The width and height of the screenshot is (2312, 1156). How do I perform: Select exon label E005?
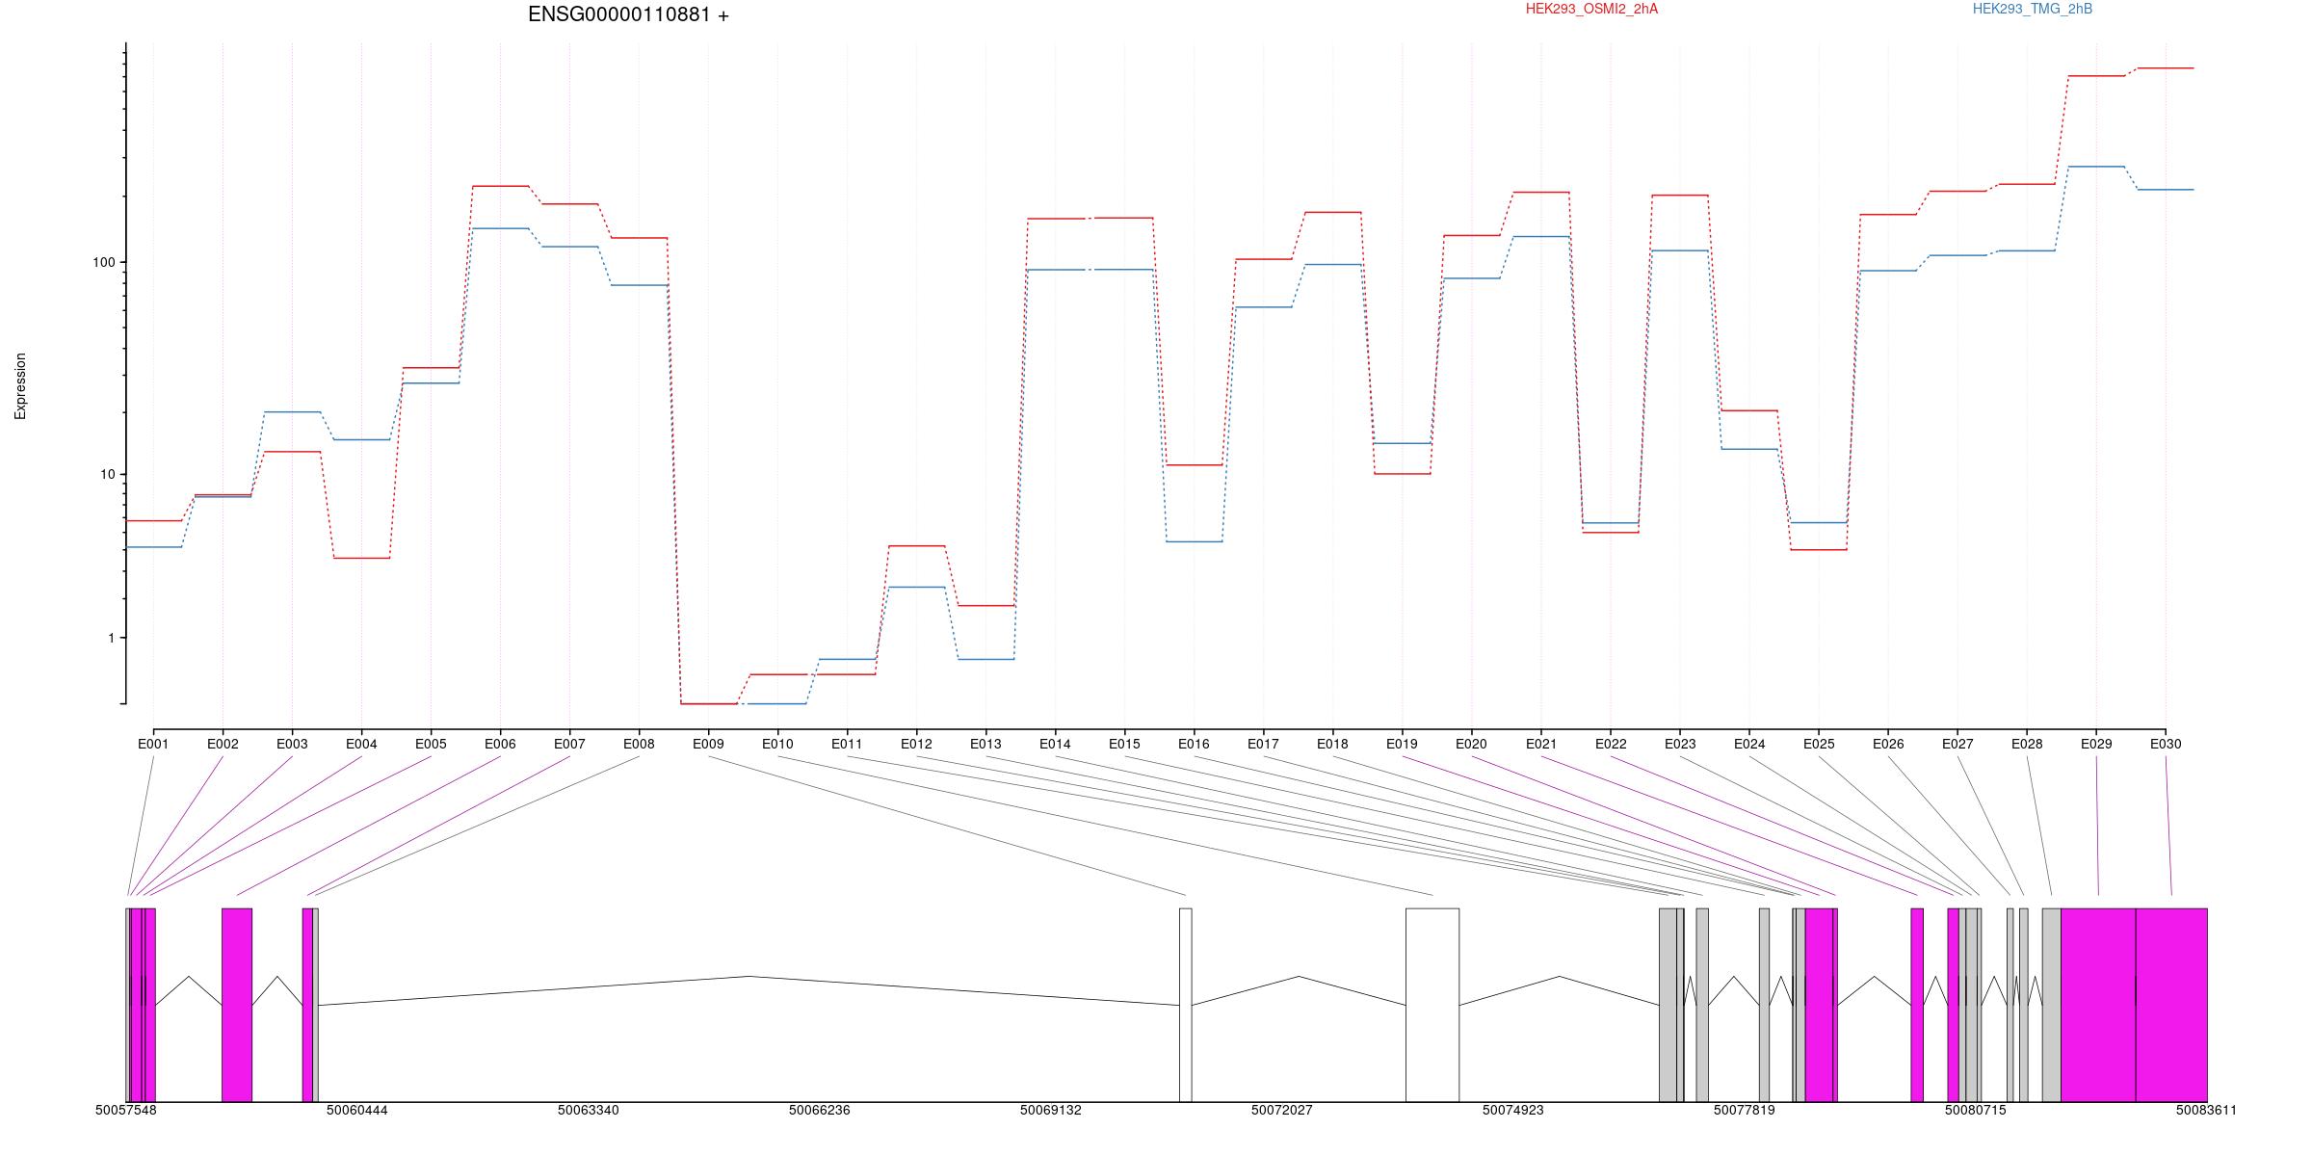point(431,744)
